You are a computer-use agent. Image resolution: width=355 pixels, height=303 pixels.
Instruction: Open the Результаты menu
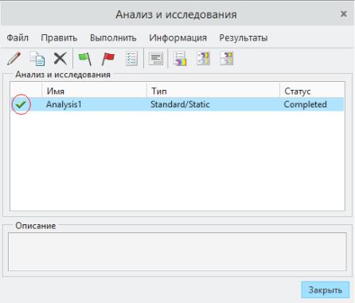click(x=244, y=37)
